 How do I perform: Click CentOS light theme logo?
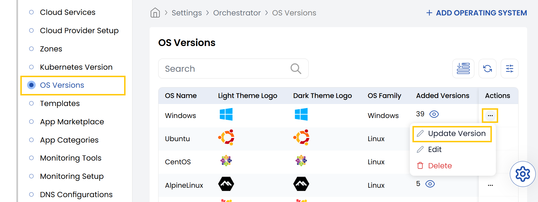[226, 161]
